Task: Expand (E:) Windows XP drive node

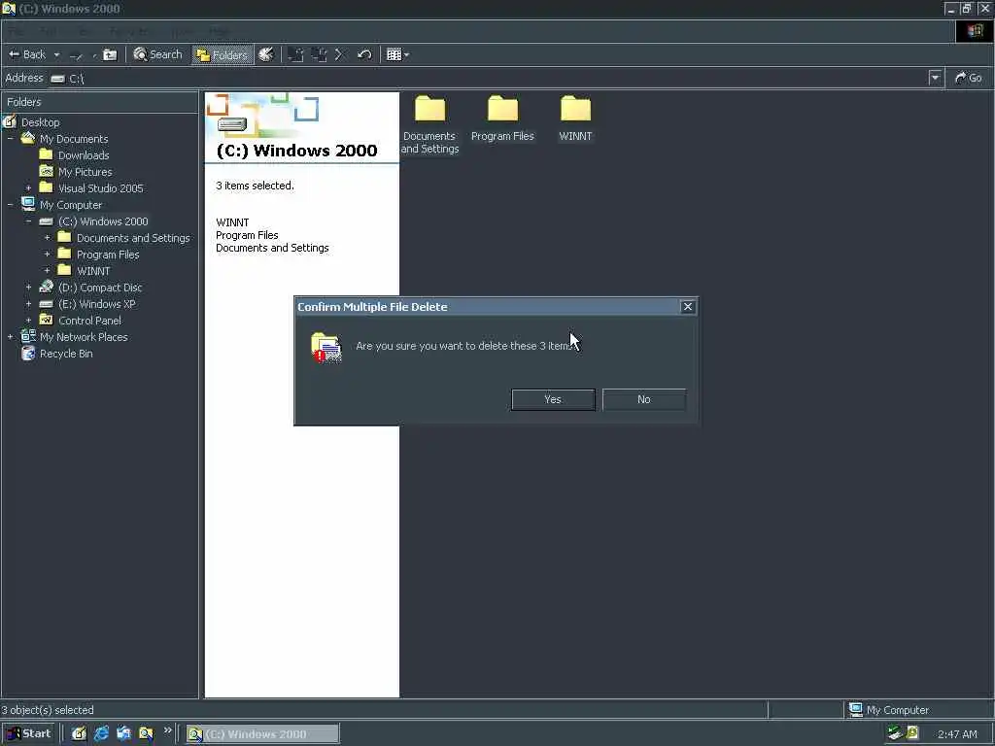Action: click(28, 304)
